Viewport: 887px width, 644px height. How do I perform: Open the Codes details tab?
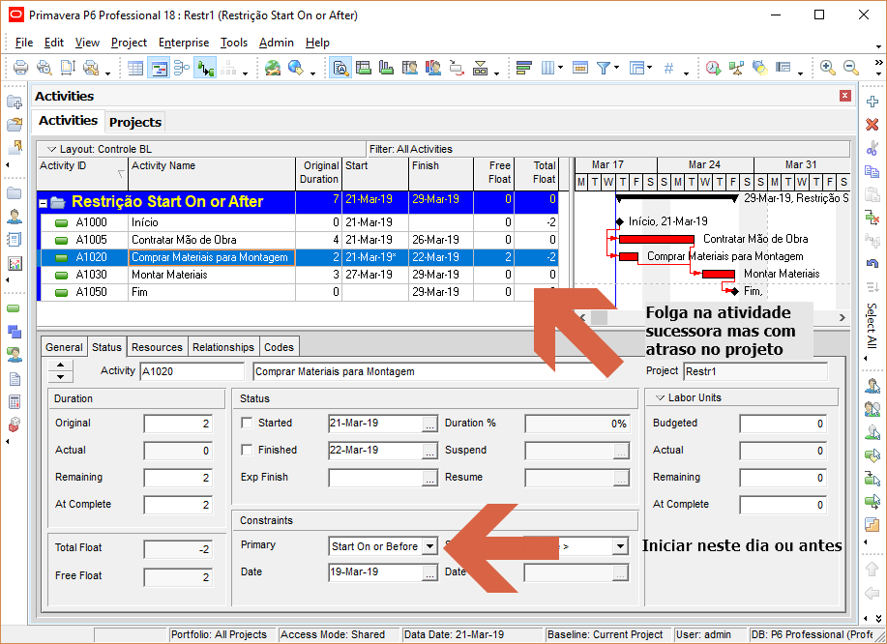279,347
